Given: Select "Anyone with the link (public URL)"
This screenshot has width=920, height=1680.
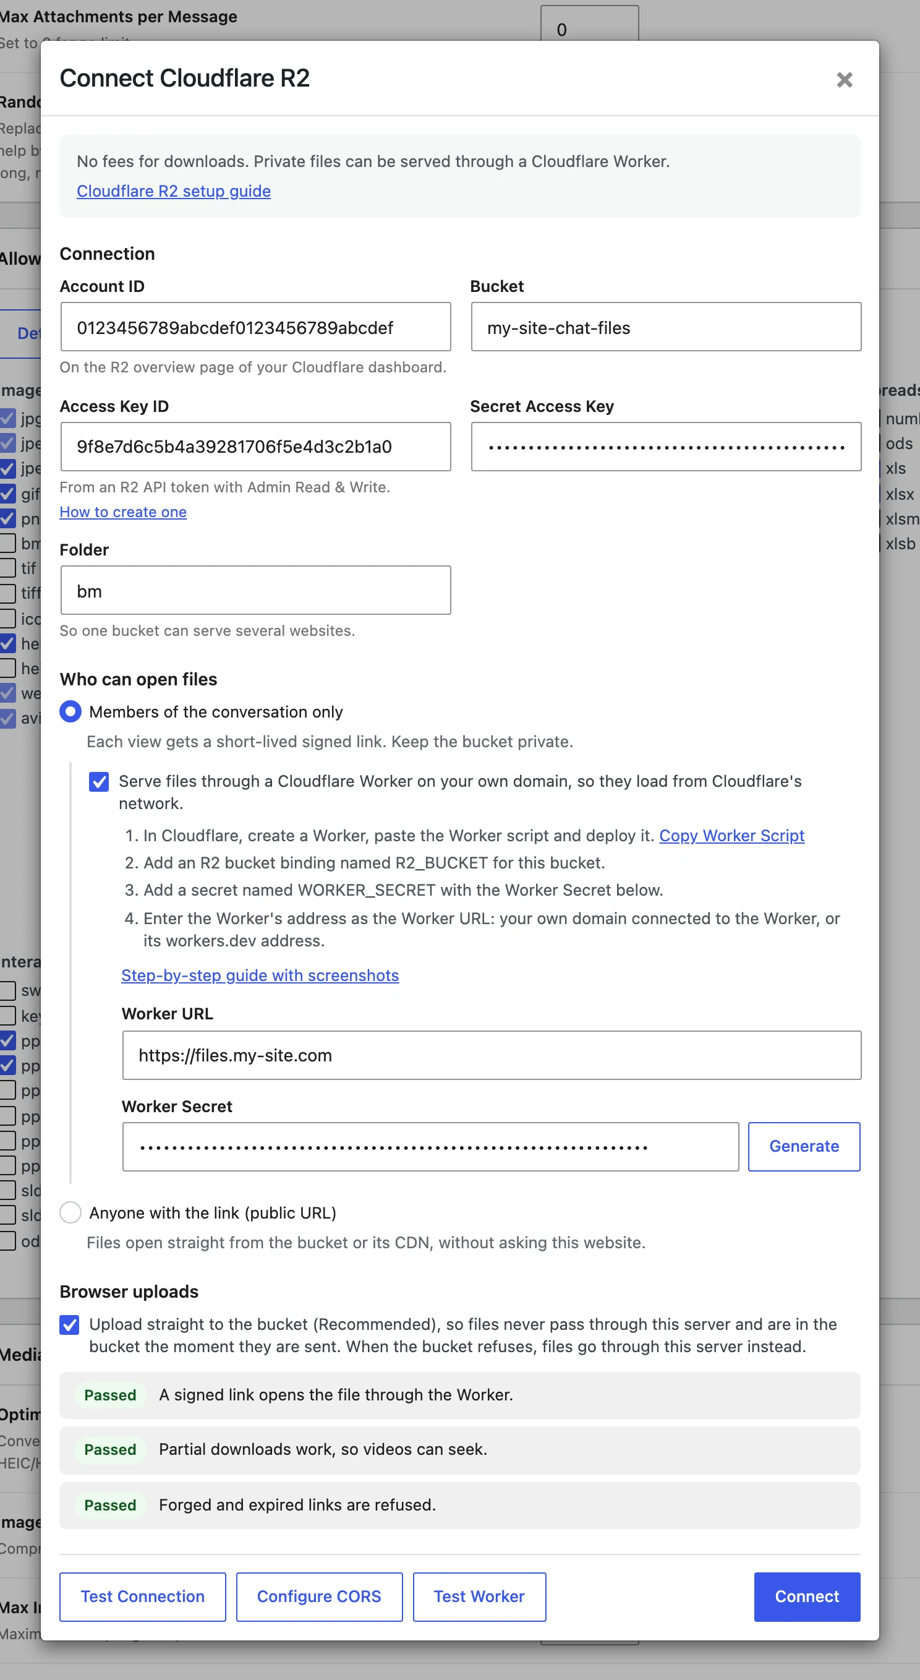Looking at the screenshot, I should click(x=70, y=1212).
